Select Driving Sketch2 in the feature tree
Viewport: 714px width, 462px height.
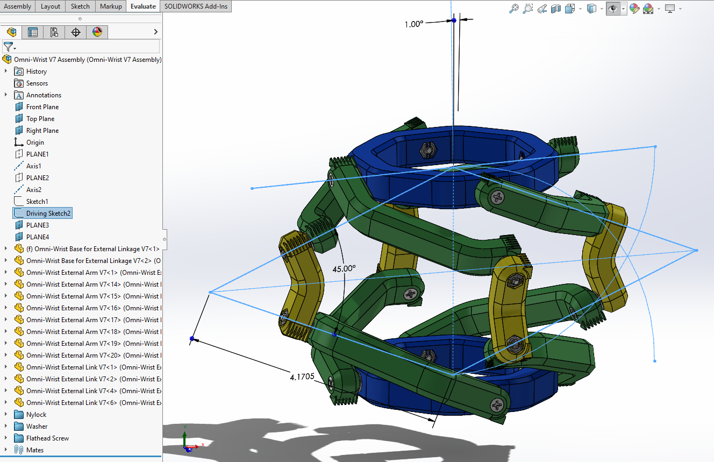click(x=48, y=214)
